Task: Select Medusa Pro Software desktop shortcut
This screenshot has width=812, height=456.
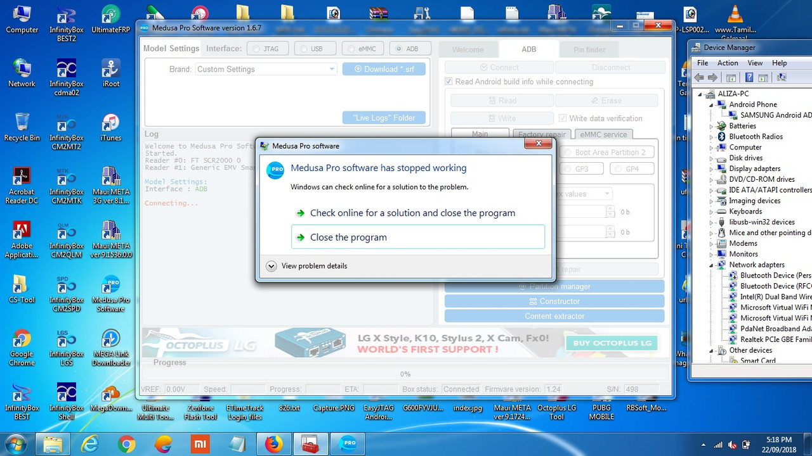Action: (110, 293)
